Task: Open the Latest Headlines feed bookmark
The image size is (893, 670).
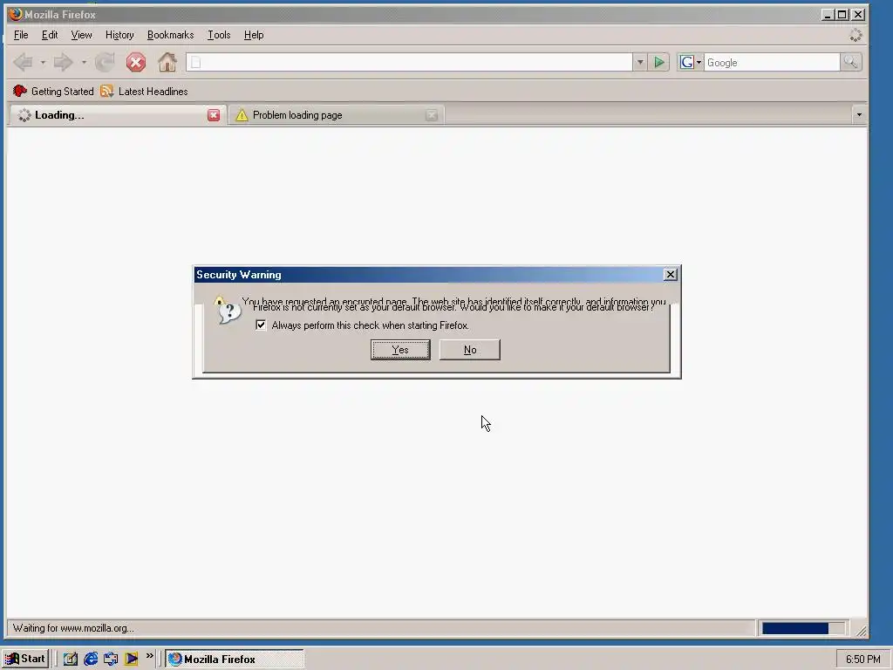Action: [144, 91]
